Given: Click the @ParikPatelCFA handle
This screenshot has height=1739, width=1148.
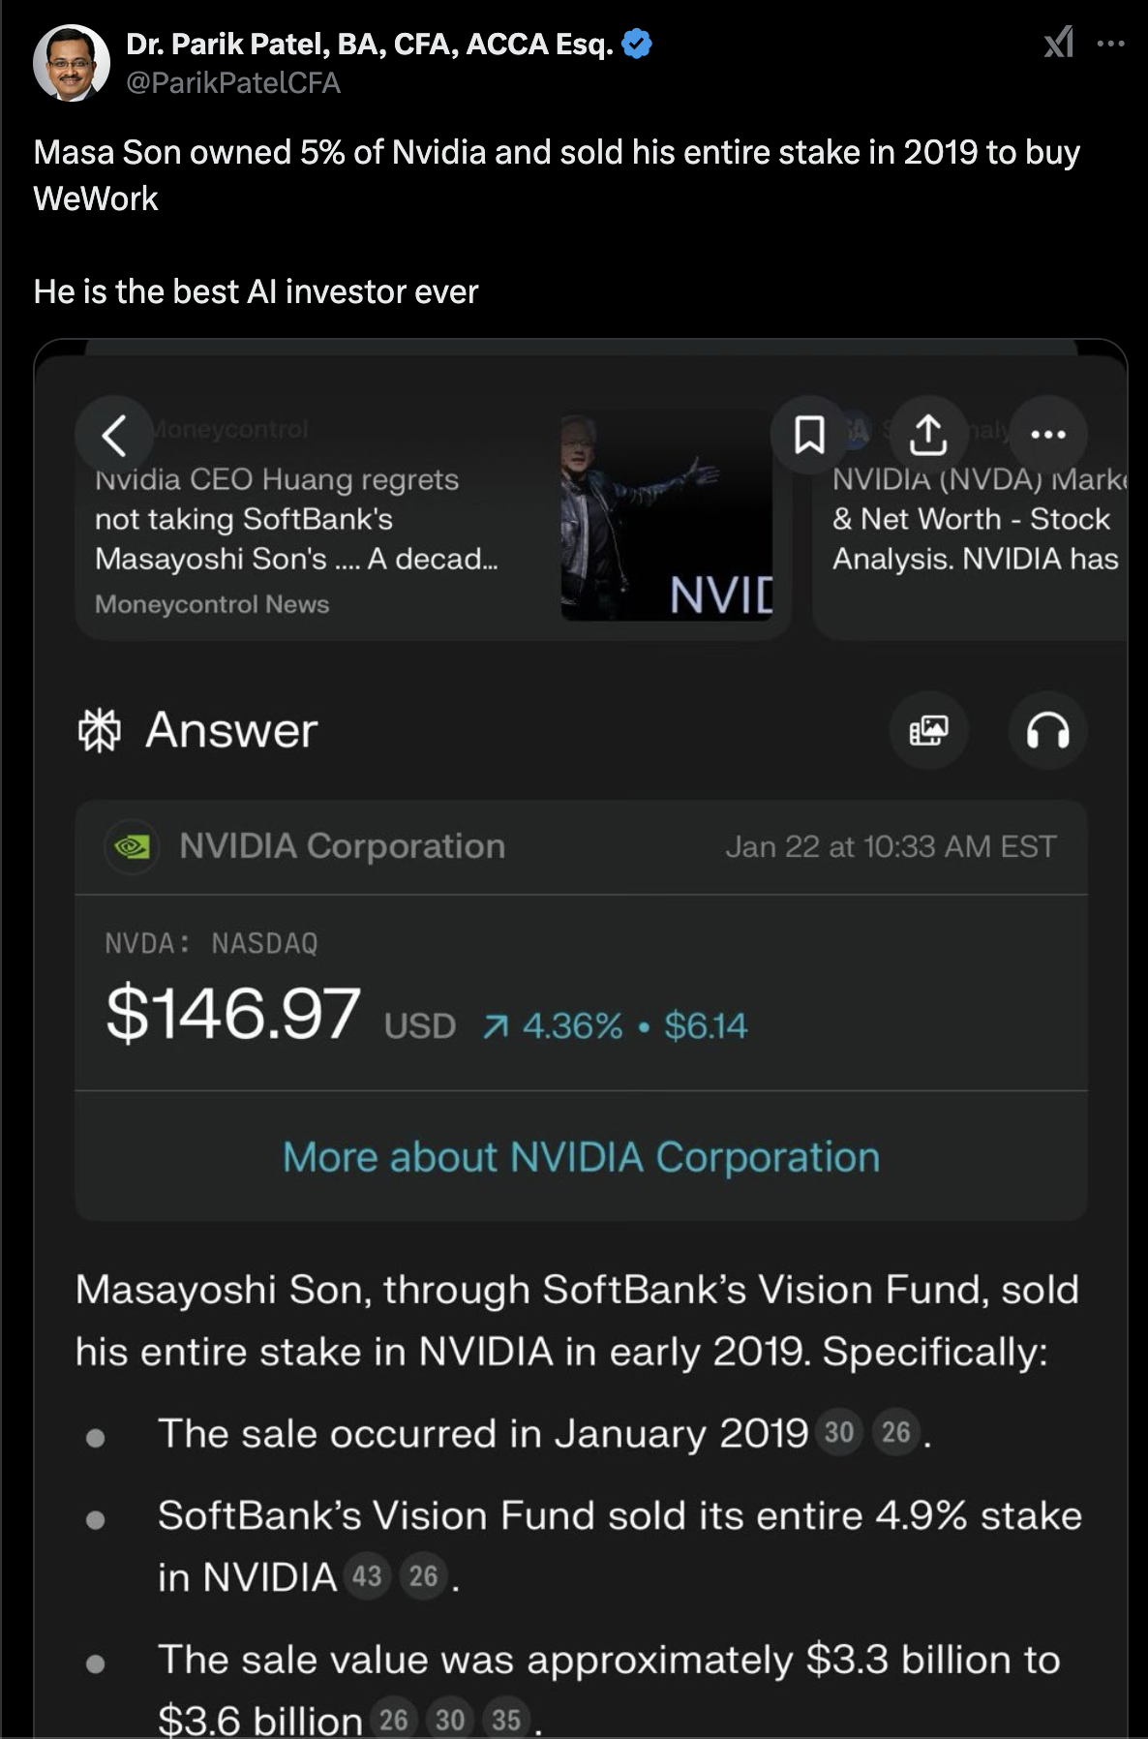Looking at the screenshot, I should tap(233, 83).
